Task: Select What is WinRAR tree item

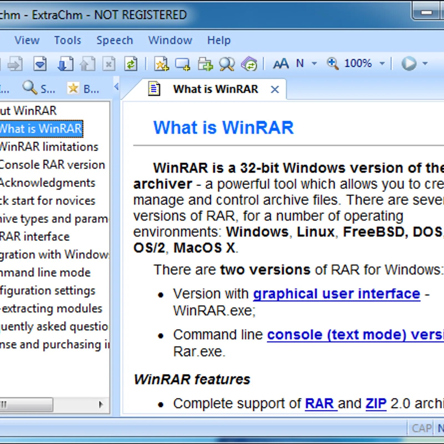Action: tap(41, 129)
